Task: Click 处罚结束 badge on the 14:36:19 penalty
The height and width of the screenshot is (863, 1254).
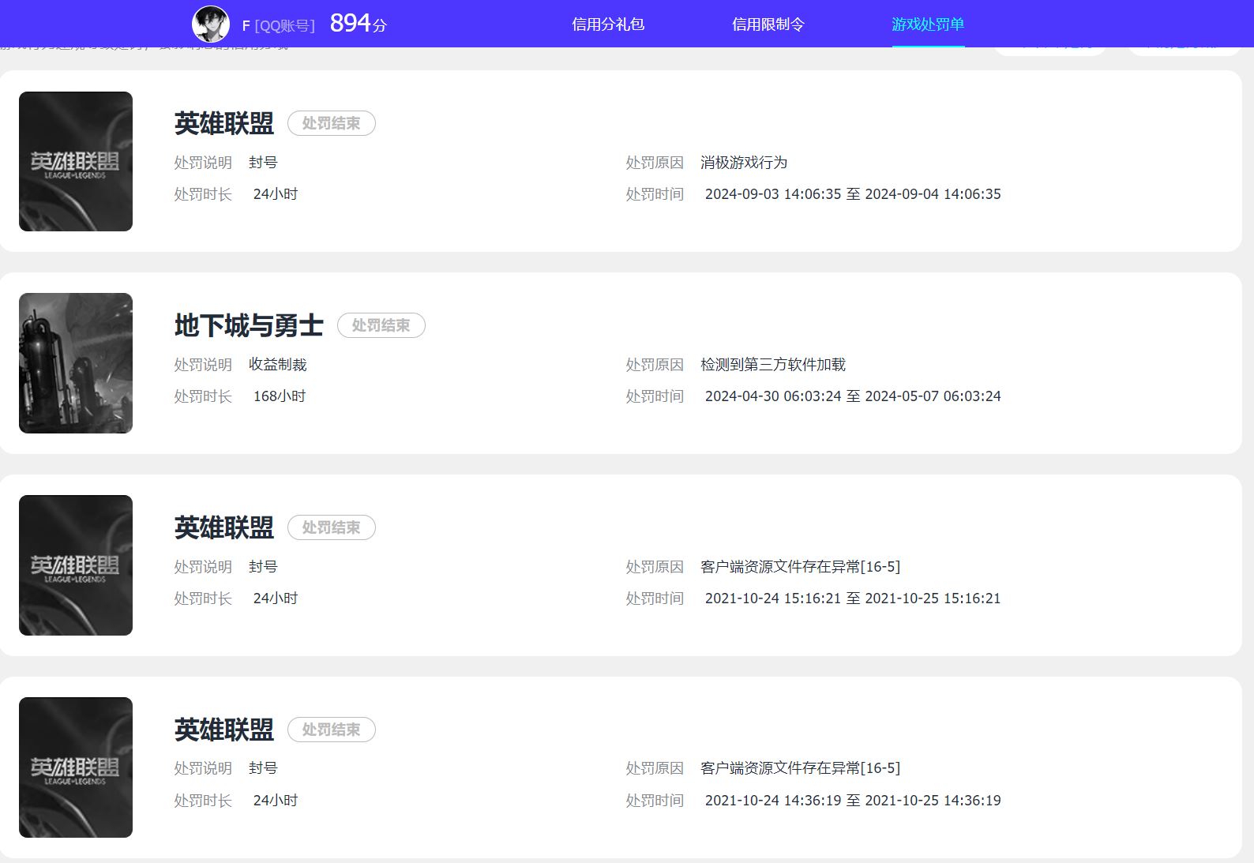Action: pyautogui.click(x=331, y=730)
